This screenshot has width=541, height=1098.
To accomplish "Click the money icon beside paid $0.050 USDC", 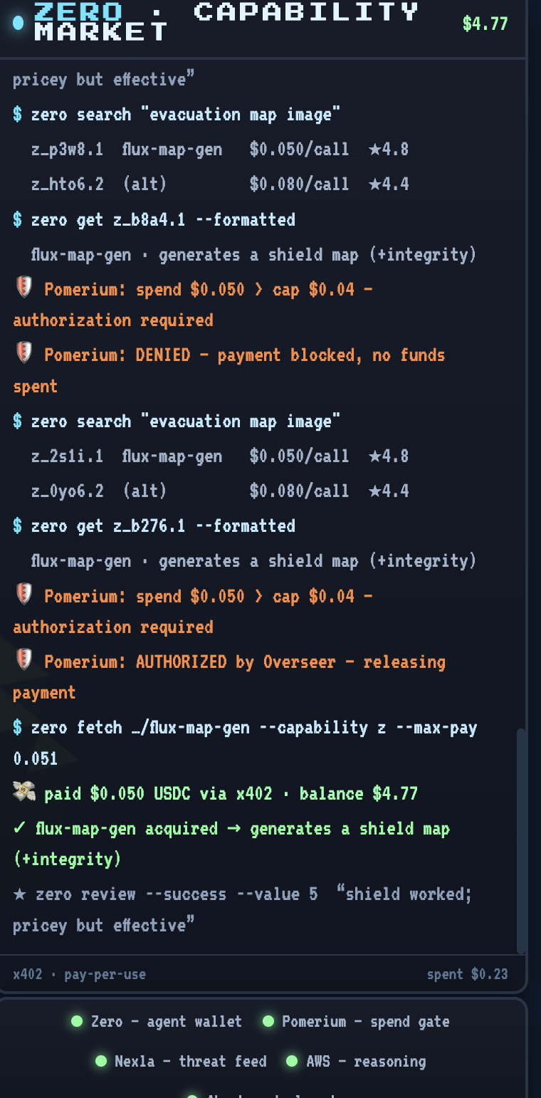I will [23, 792].
